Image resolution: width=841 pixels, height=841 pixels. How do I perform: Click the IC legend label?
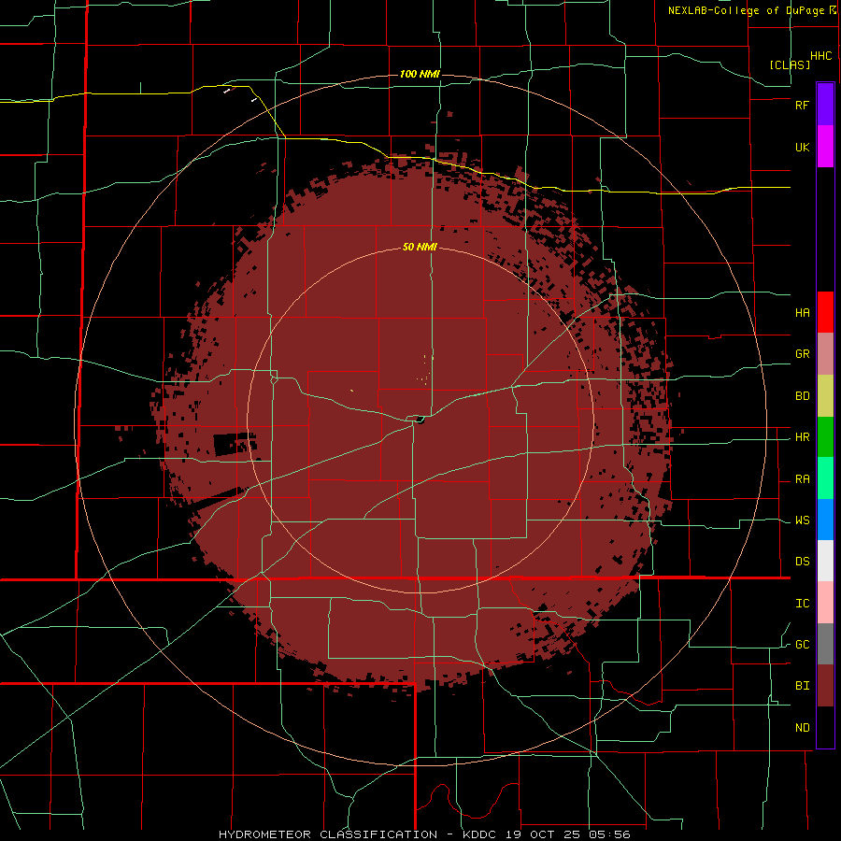coord(802,604)
